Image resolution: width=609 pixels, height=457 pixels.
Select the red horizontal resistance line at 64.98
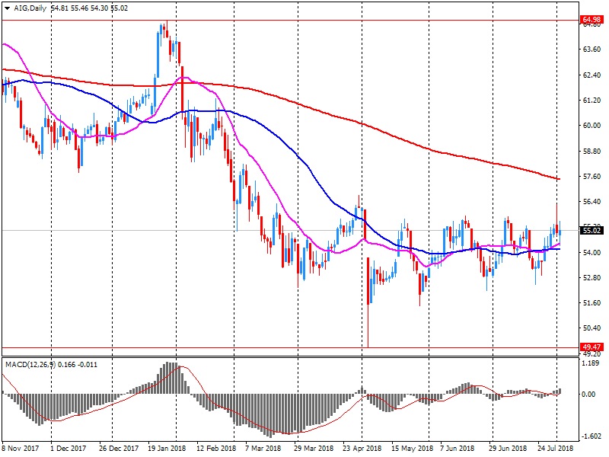[x=290, y=21]
